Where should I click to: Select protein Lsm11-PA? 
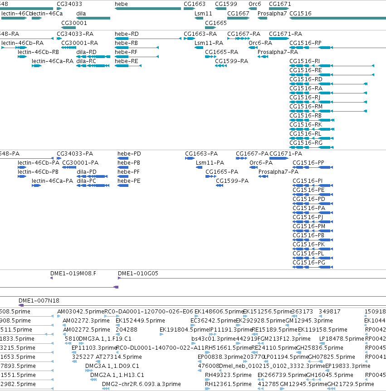(210, 163)
